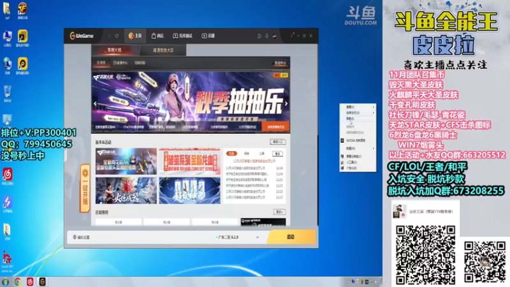This screenshot has width=510, height=287.
Task: Select the orange highlighted banner tab at the right end
Action: pos(275,127)
